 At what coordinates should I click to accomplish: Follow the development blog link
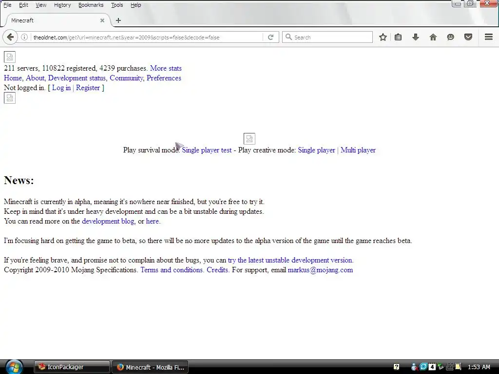[x=108, y=222]
